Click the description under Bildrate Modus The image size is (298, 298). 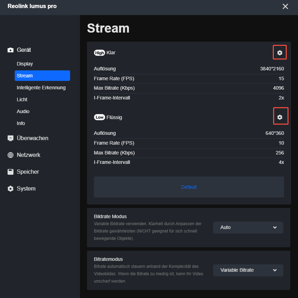pyautogui.click(x=148, y=231)
